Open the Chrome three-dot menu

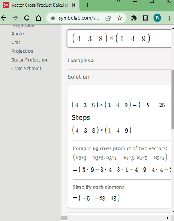click(169, 18)
